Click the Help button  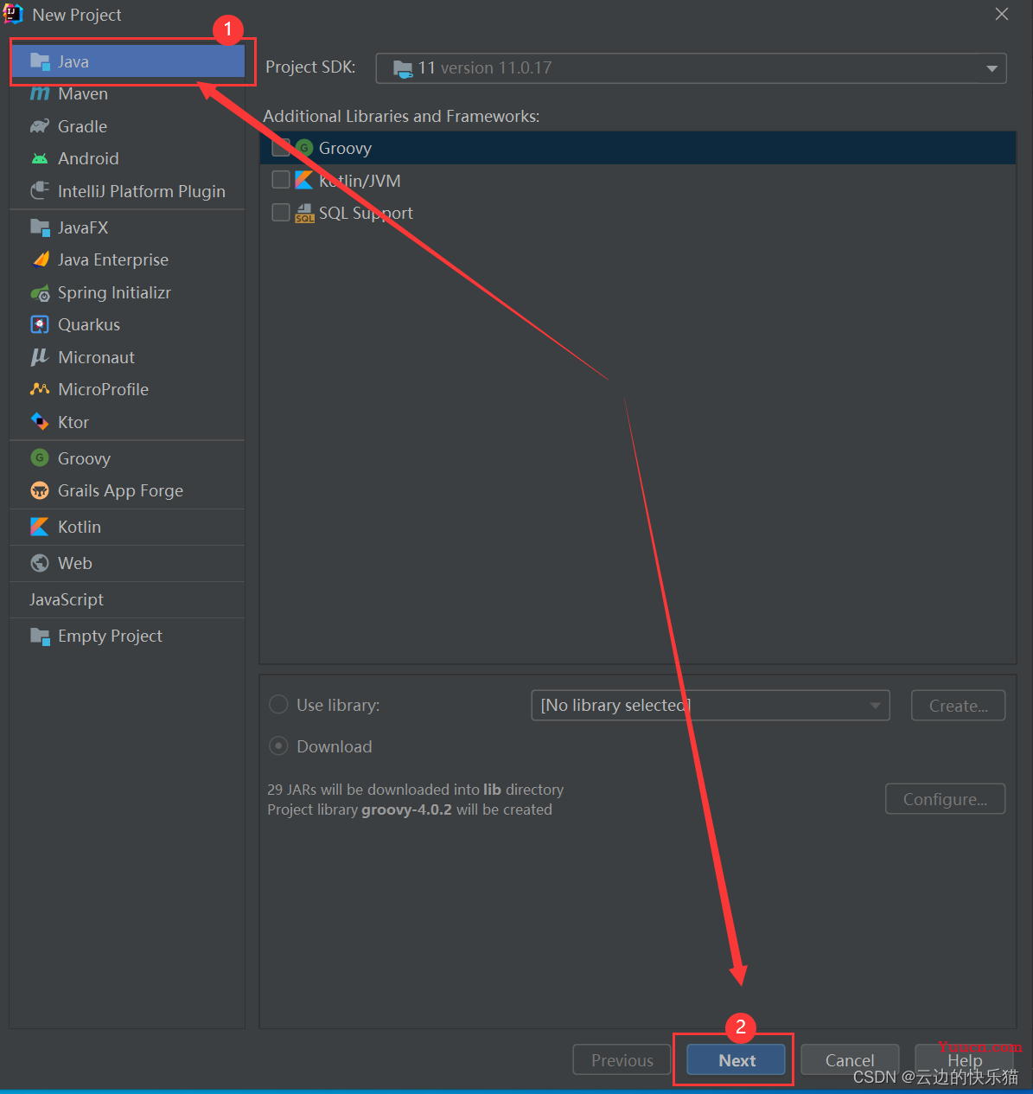pyautogui.click(x=964, y=1060)
